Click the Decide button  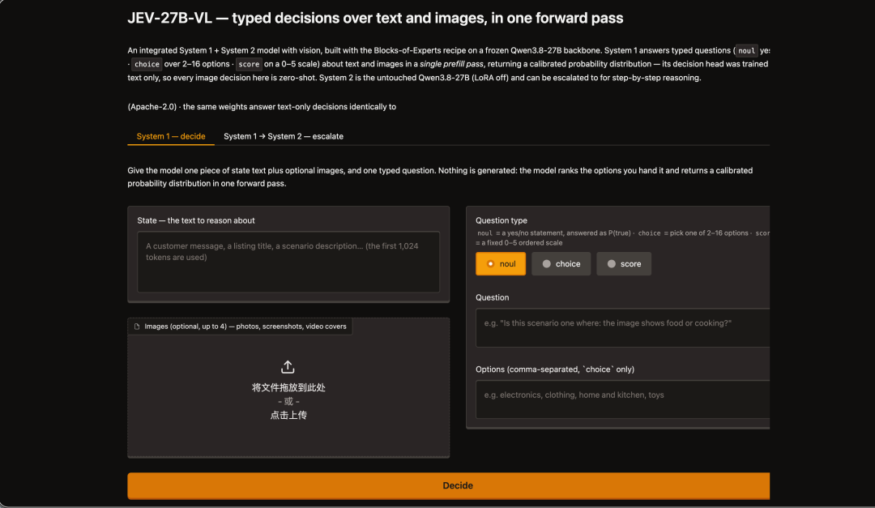(449, 485)
